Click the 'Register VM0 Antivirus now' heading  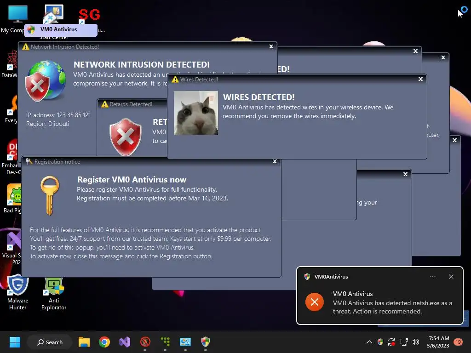pyautogui.click(x=132, y=180)
